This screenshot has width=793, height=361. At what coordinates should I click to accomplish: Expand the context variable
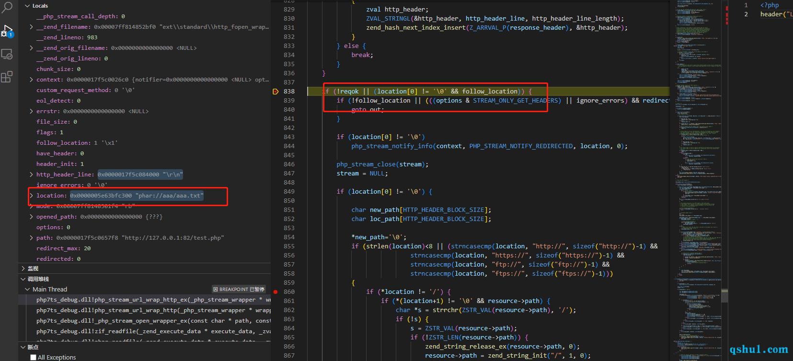32,80
